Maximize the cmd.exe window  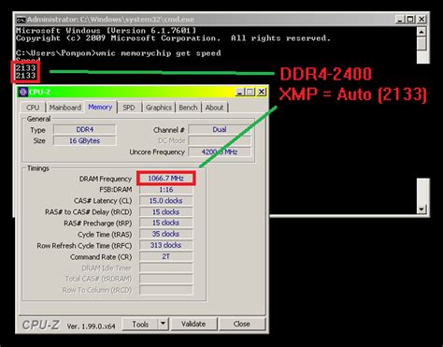click(x=410, y=20)
